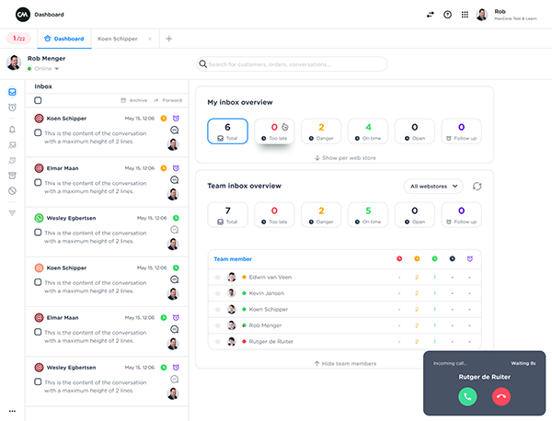
Task: Decline the call with red hang-up button
Action: point(501,396)
